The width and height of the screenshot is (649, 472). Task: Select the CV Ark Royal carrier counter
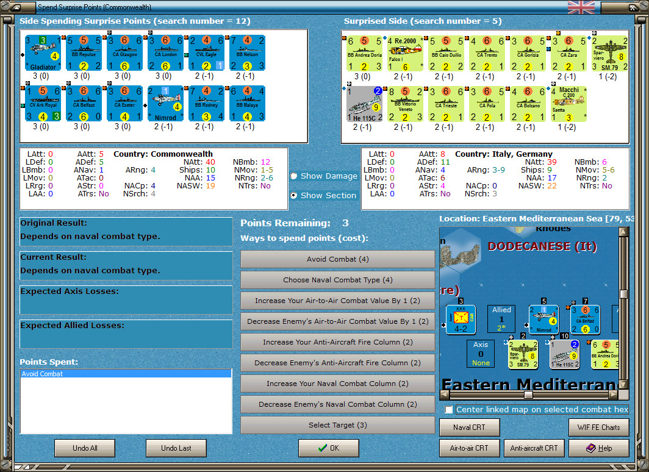point(43,104)
